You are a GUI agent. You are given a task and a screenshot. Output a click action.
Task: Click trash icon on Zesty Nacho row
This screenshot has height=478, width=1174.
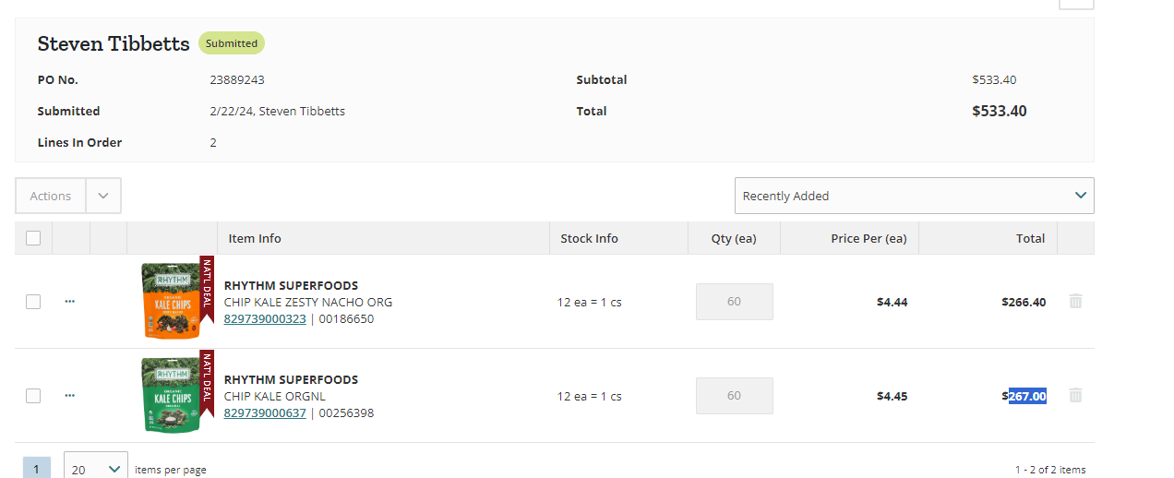coord(1075,302)
